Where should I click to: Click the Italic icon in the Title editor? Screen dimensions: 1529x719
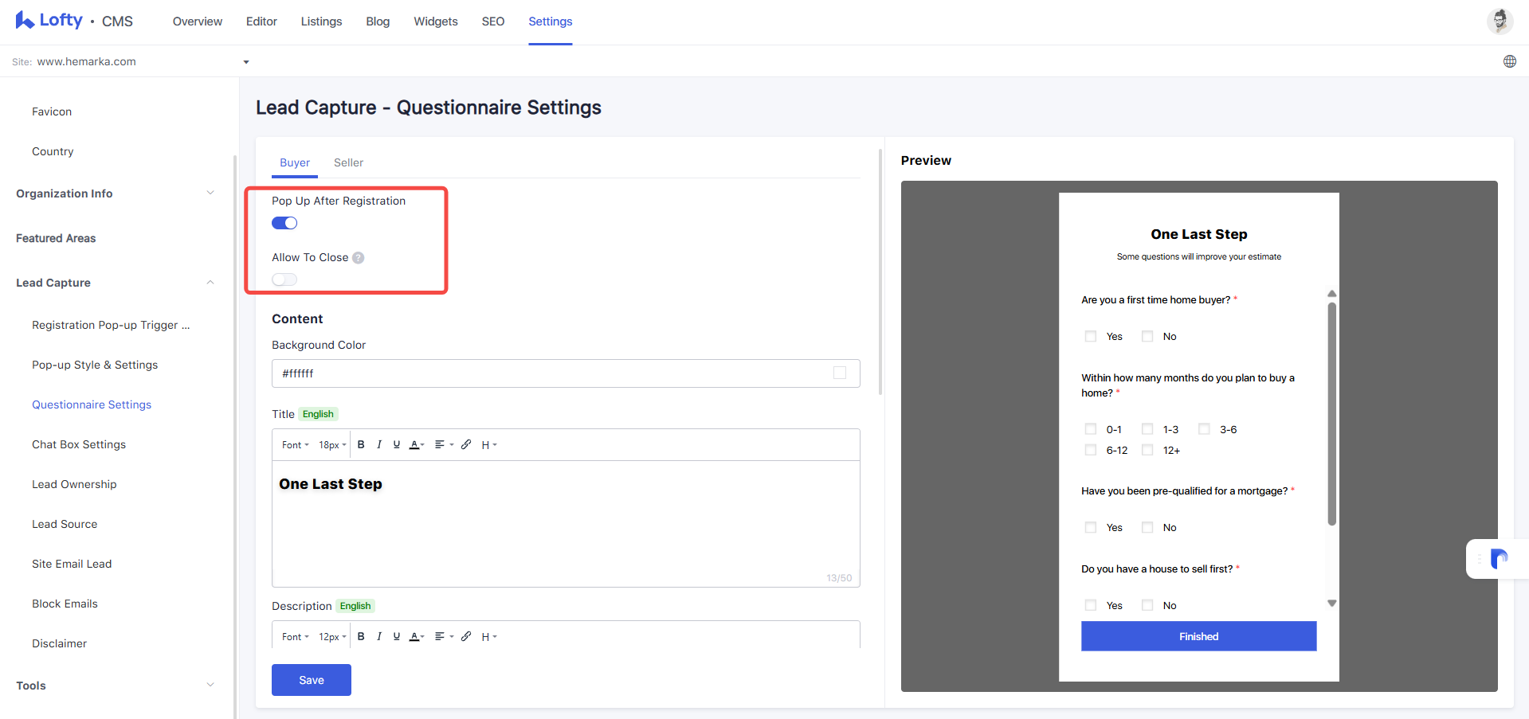(379, 445)
